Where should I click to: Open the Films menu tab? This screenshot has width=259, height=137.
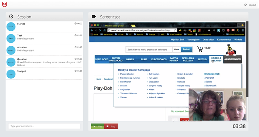(x=144, y=59)
